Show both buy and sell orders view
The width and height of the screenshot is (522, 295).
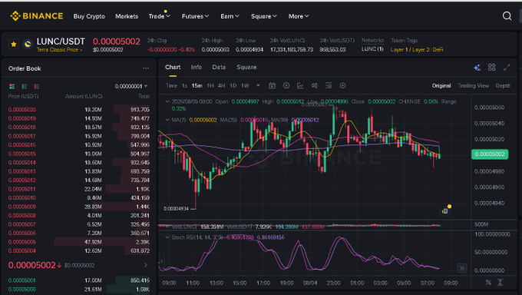click(12, 86)
